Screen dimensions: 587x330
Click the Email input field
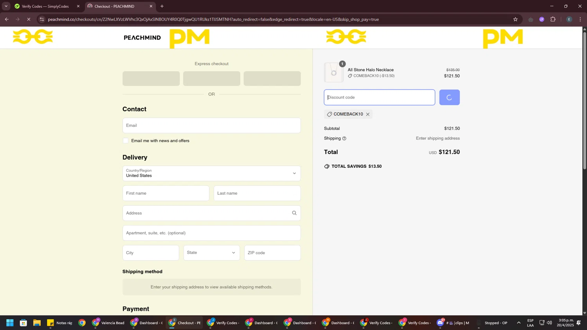tap(212, 126)
